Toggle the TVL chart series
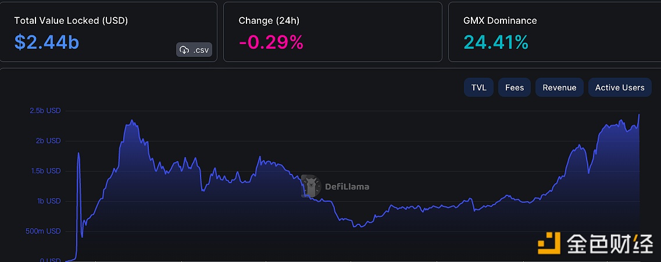This screenshot has width=661, height=262. 478,88
